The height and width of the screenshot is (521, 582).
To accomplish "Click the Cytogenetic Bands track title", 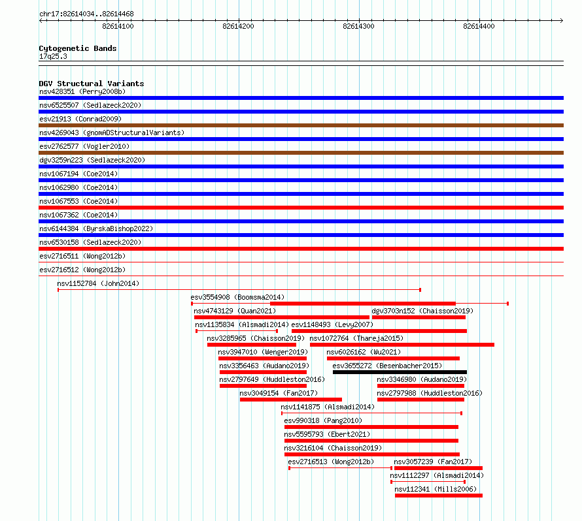I will (78, 48).
